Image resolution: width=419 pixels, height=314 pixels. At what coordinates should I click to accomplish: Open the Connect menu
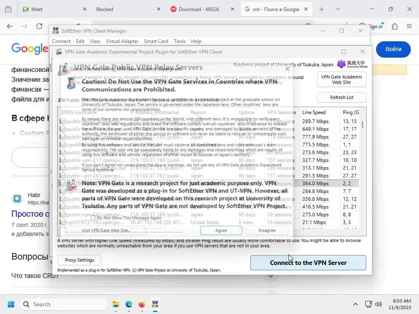(x=61, y=41)
